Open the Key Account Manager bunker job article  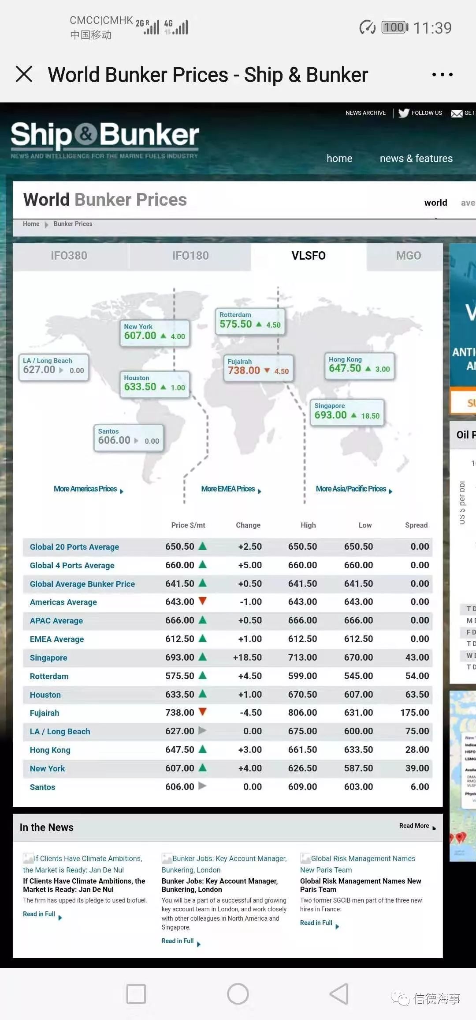[219, 885]
